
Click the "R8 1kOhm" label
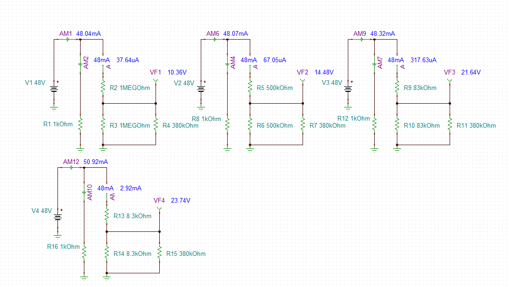point(206,119)
